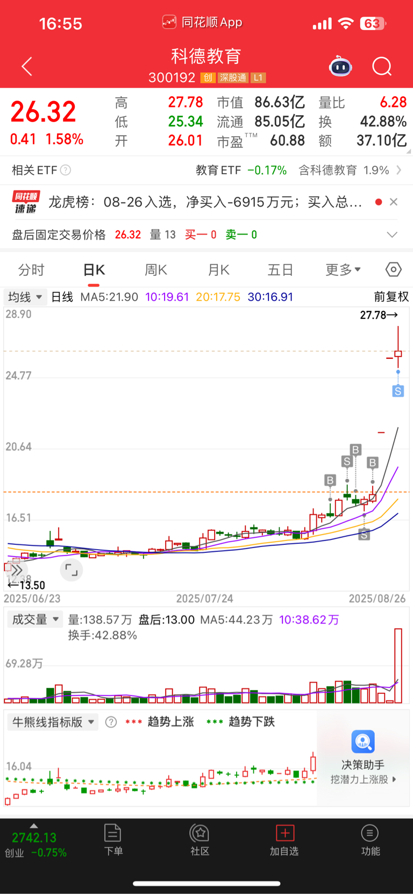Open 挖潜力上涨股 link
This screenshot has height=894, width=413.
pyautogui.click(x=363, y=779)
